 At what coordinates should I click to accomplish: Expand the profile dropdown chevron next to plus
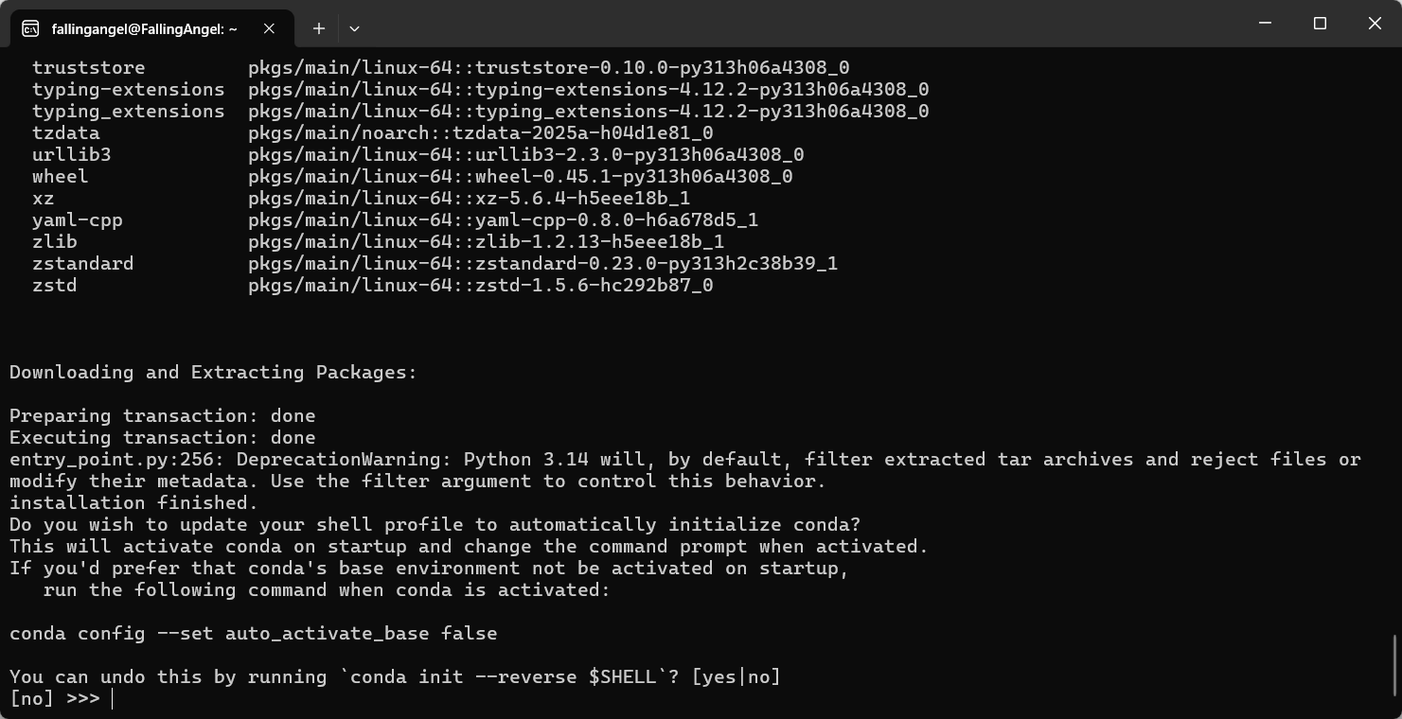click(x=354, y=28)
